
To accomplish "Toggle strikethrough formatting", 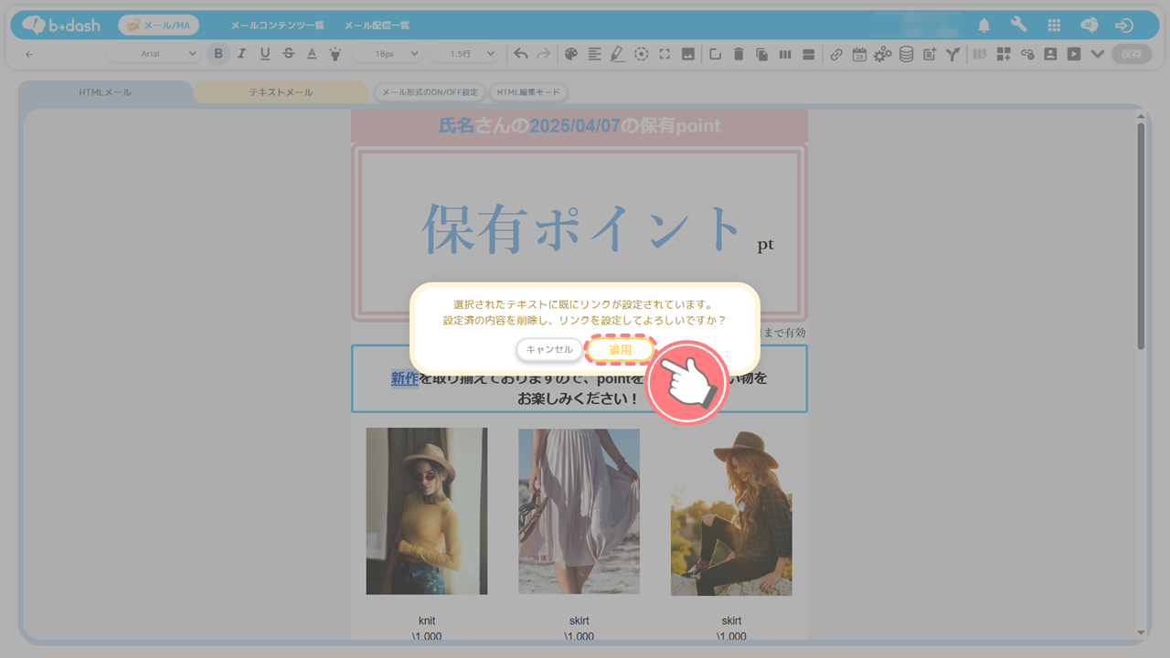I will [289, 54].
